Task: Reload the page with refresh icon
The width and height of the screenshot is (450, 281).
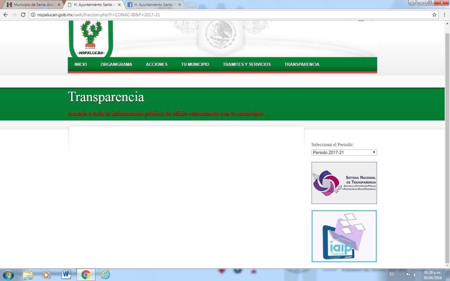Action: tap(23, 15)
